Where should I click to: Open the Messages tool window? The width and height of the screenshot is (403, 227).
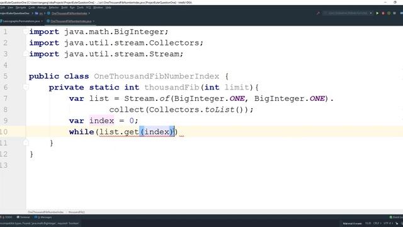[x=43, y=218]
